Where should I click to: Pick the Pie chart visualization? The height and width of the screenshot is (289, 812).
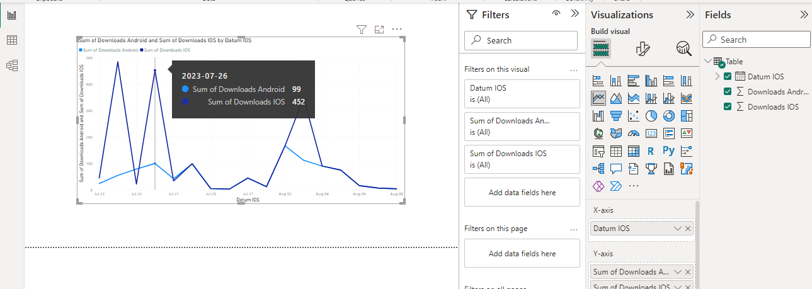pos(651,116)
